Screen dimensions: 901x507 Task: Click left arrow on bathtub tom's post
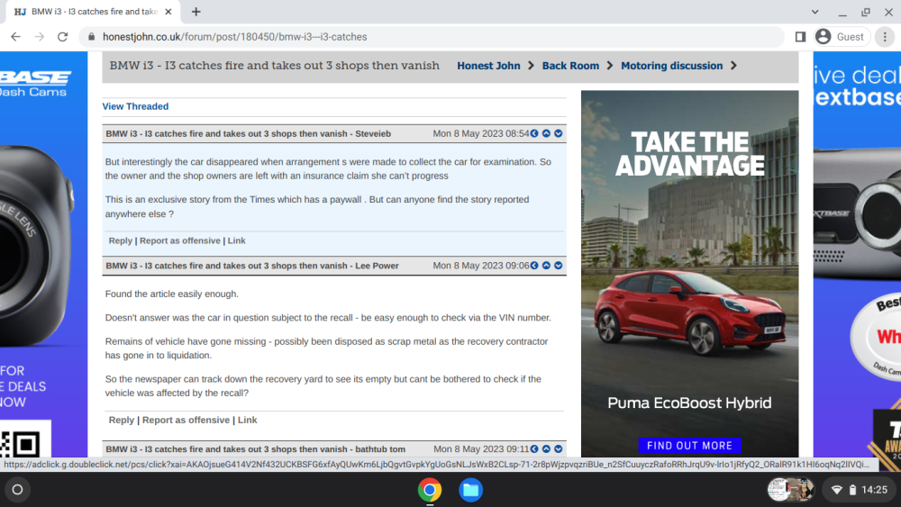pos(534,449)
